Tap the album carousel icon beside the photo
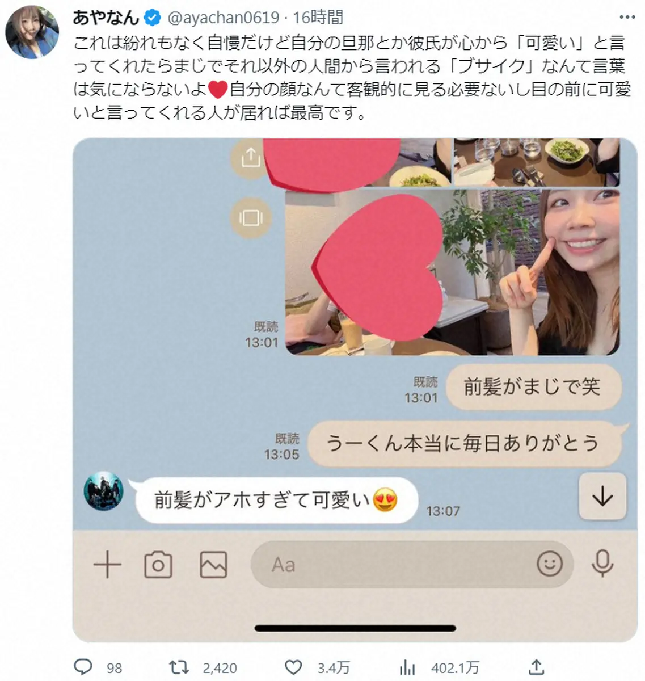The width and height of the screenshot is (645, 681). point(250,217)
